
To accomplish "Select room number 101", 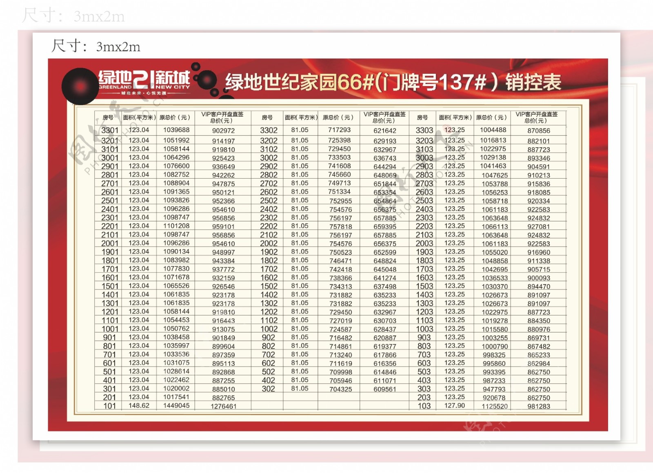I will (x=110, y=406).
